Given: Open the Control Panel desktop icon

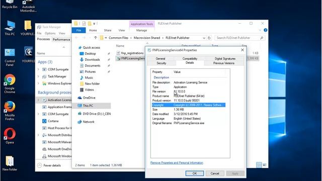Looking at the screenshot, I should click(x=10, y=57).
